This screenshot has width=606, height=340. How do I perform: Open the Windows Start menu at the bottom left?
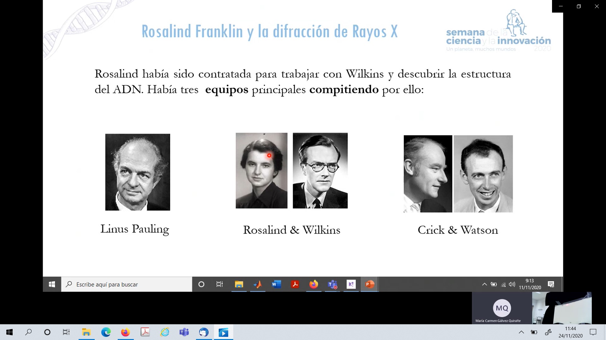click(9, 332)
